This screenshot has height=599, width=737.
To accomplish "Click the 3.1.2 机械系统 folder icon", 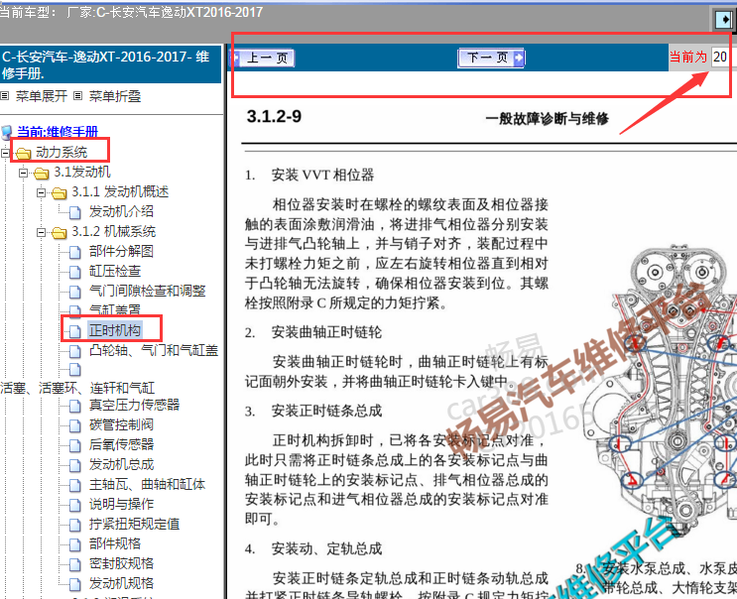I will pyautogui.click(x=60, y=232).
